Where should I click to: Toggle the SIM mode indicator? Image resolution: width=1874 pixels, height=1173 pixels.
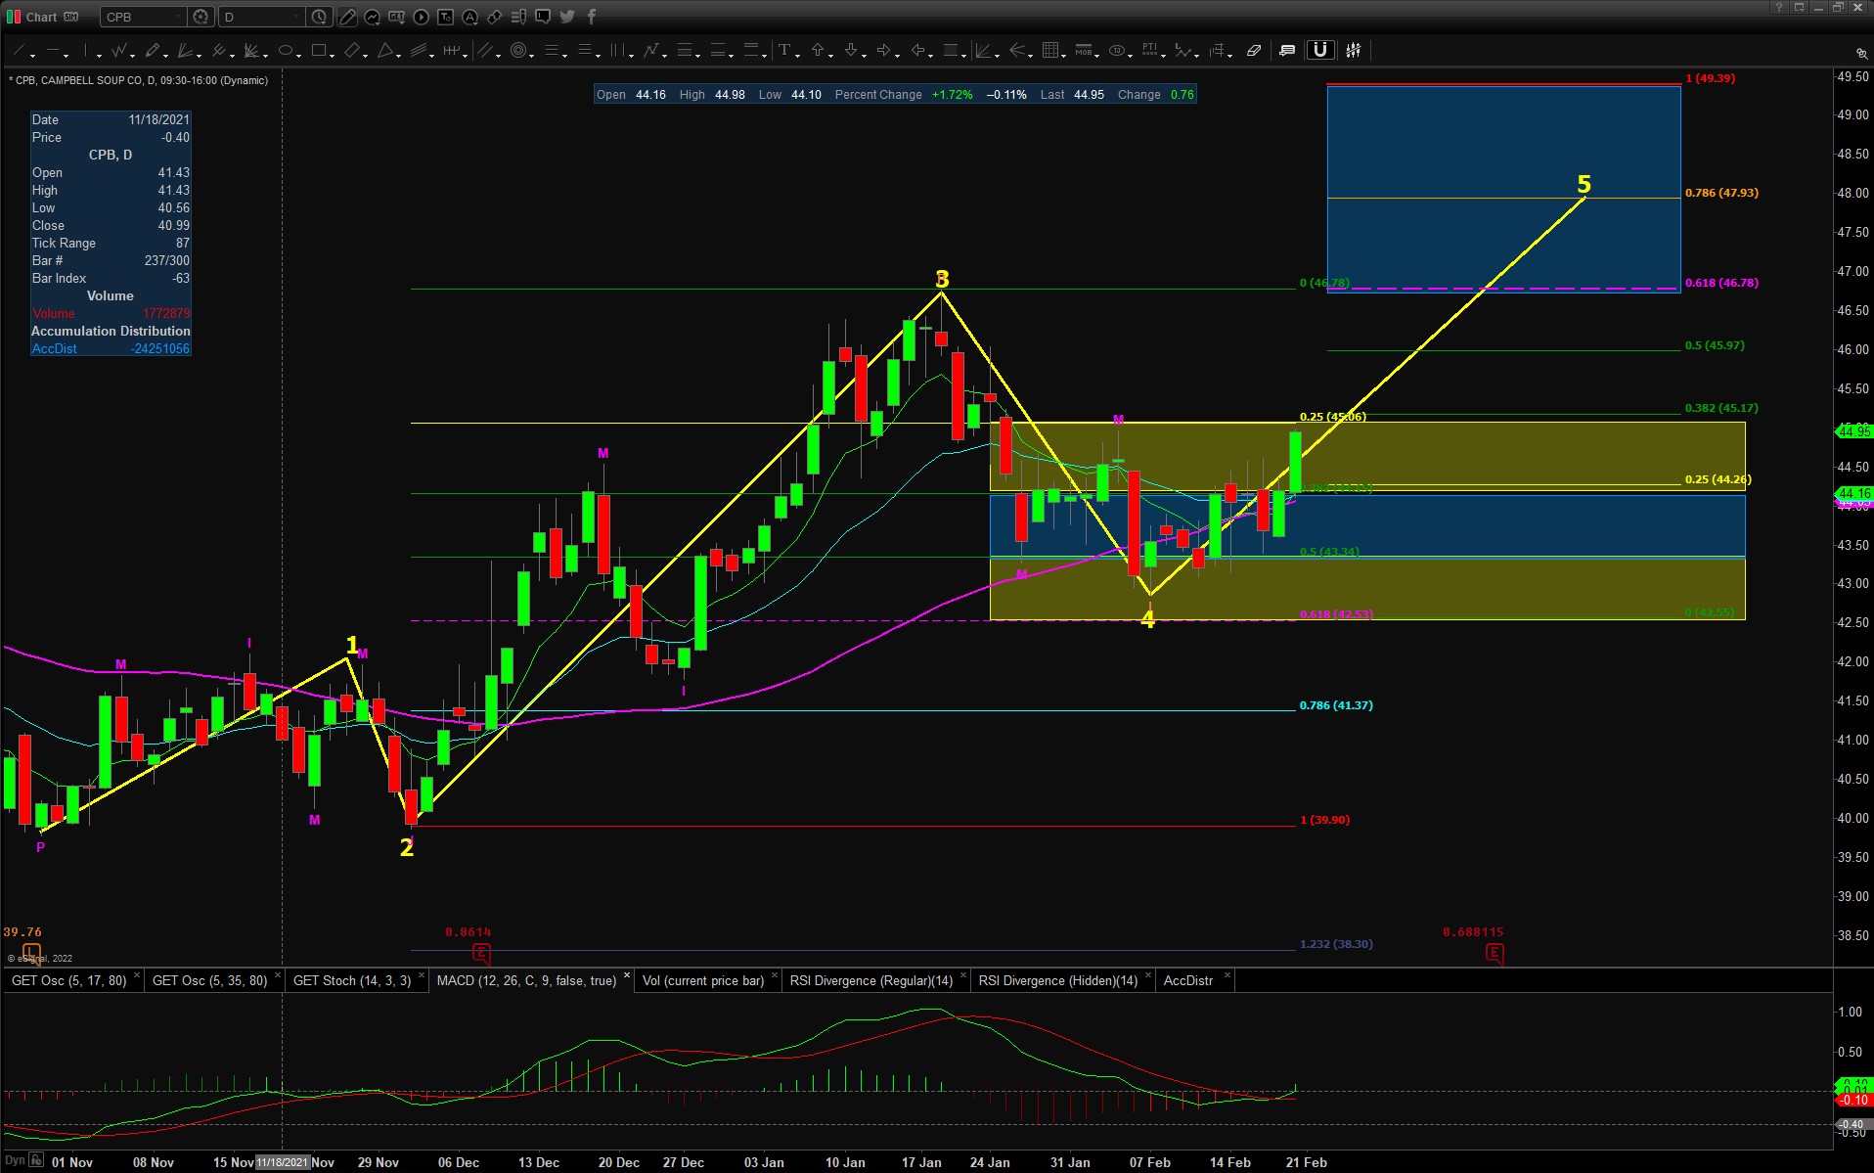71,17
